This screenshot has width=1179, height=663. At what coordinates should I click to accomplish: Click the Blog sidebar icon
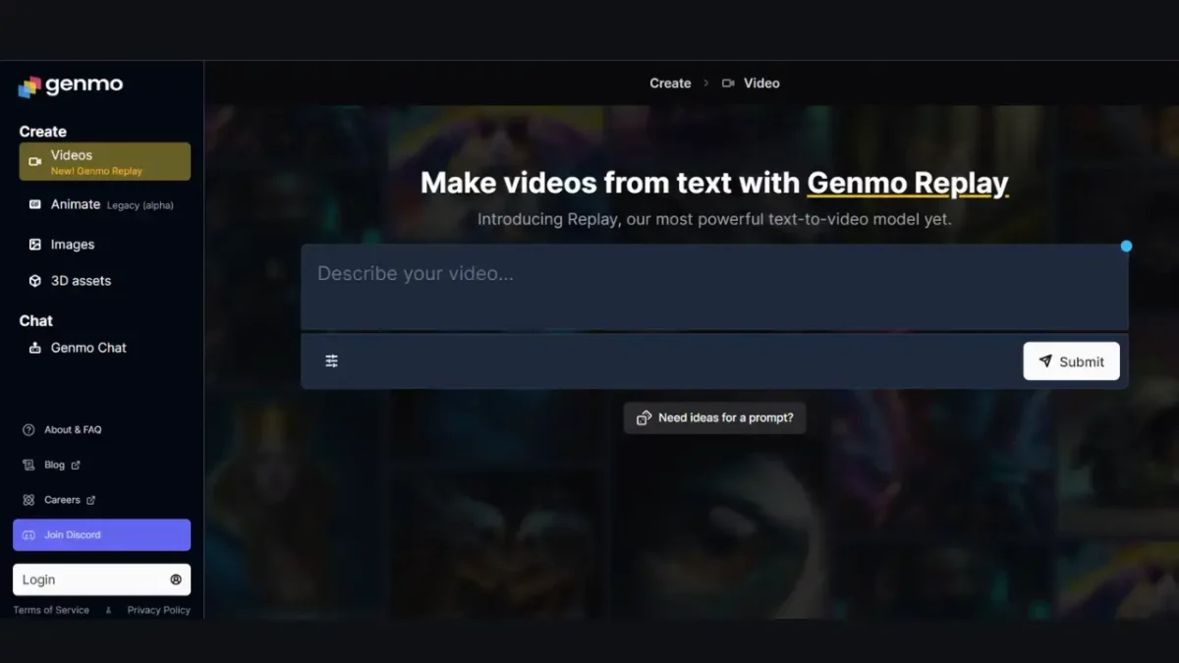[28, 465]
